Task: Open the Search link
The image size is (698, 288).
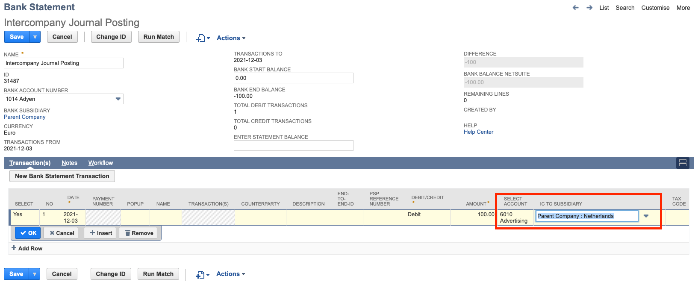Action: [625, 8]
